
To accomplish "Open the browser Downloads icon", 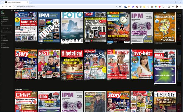I will pos(169,7).
